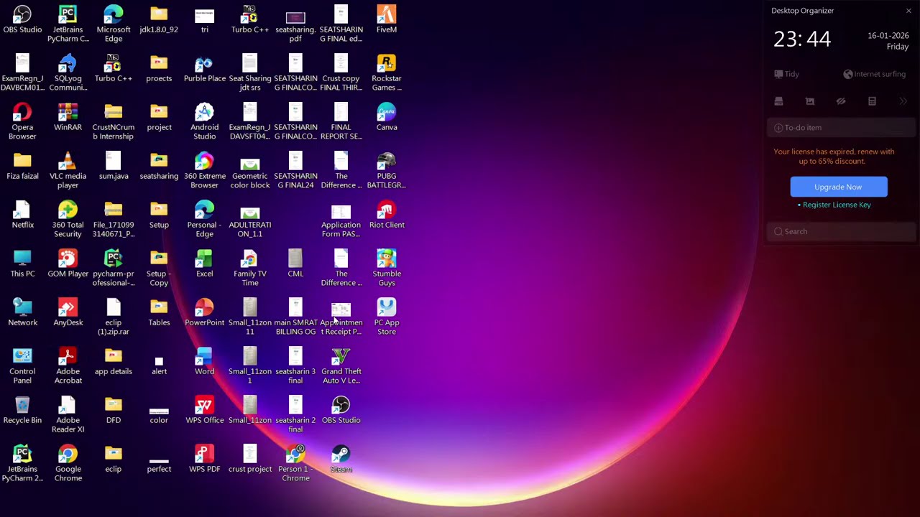The image size is (920, 517).
Task: Select the Google Chrome icon
Action: (68, 463)
